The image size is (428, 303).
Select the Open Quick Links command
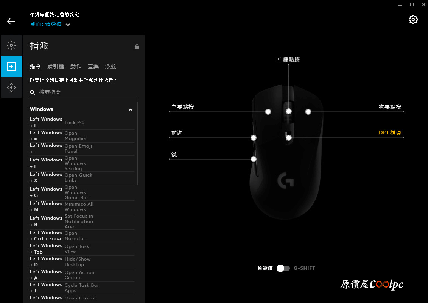[82, 178]
